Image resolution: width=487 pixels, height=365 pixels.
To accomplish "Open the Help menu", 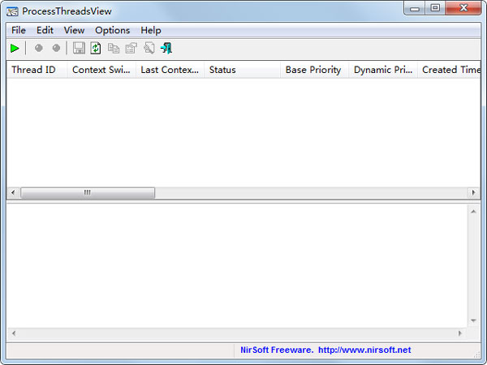I will pyautogui.click(x=151, y=31).
